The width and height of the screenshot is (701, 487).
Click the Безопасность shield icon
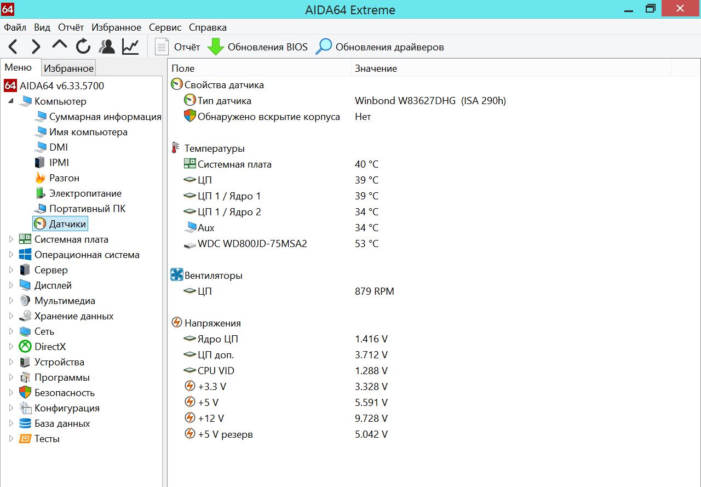coord(25,393)
